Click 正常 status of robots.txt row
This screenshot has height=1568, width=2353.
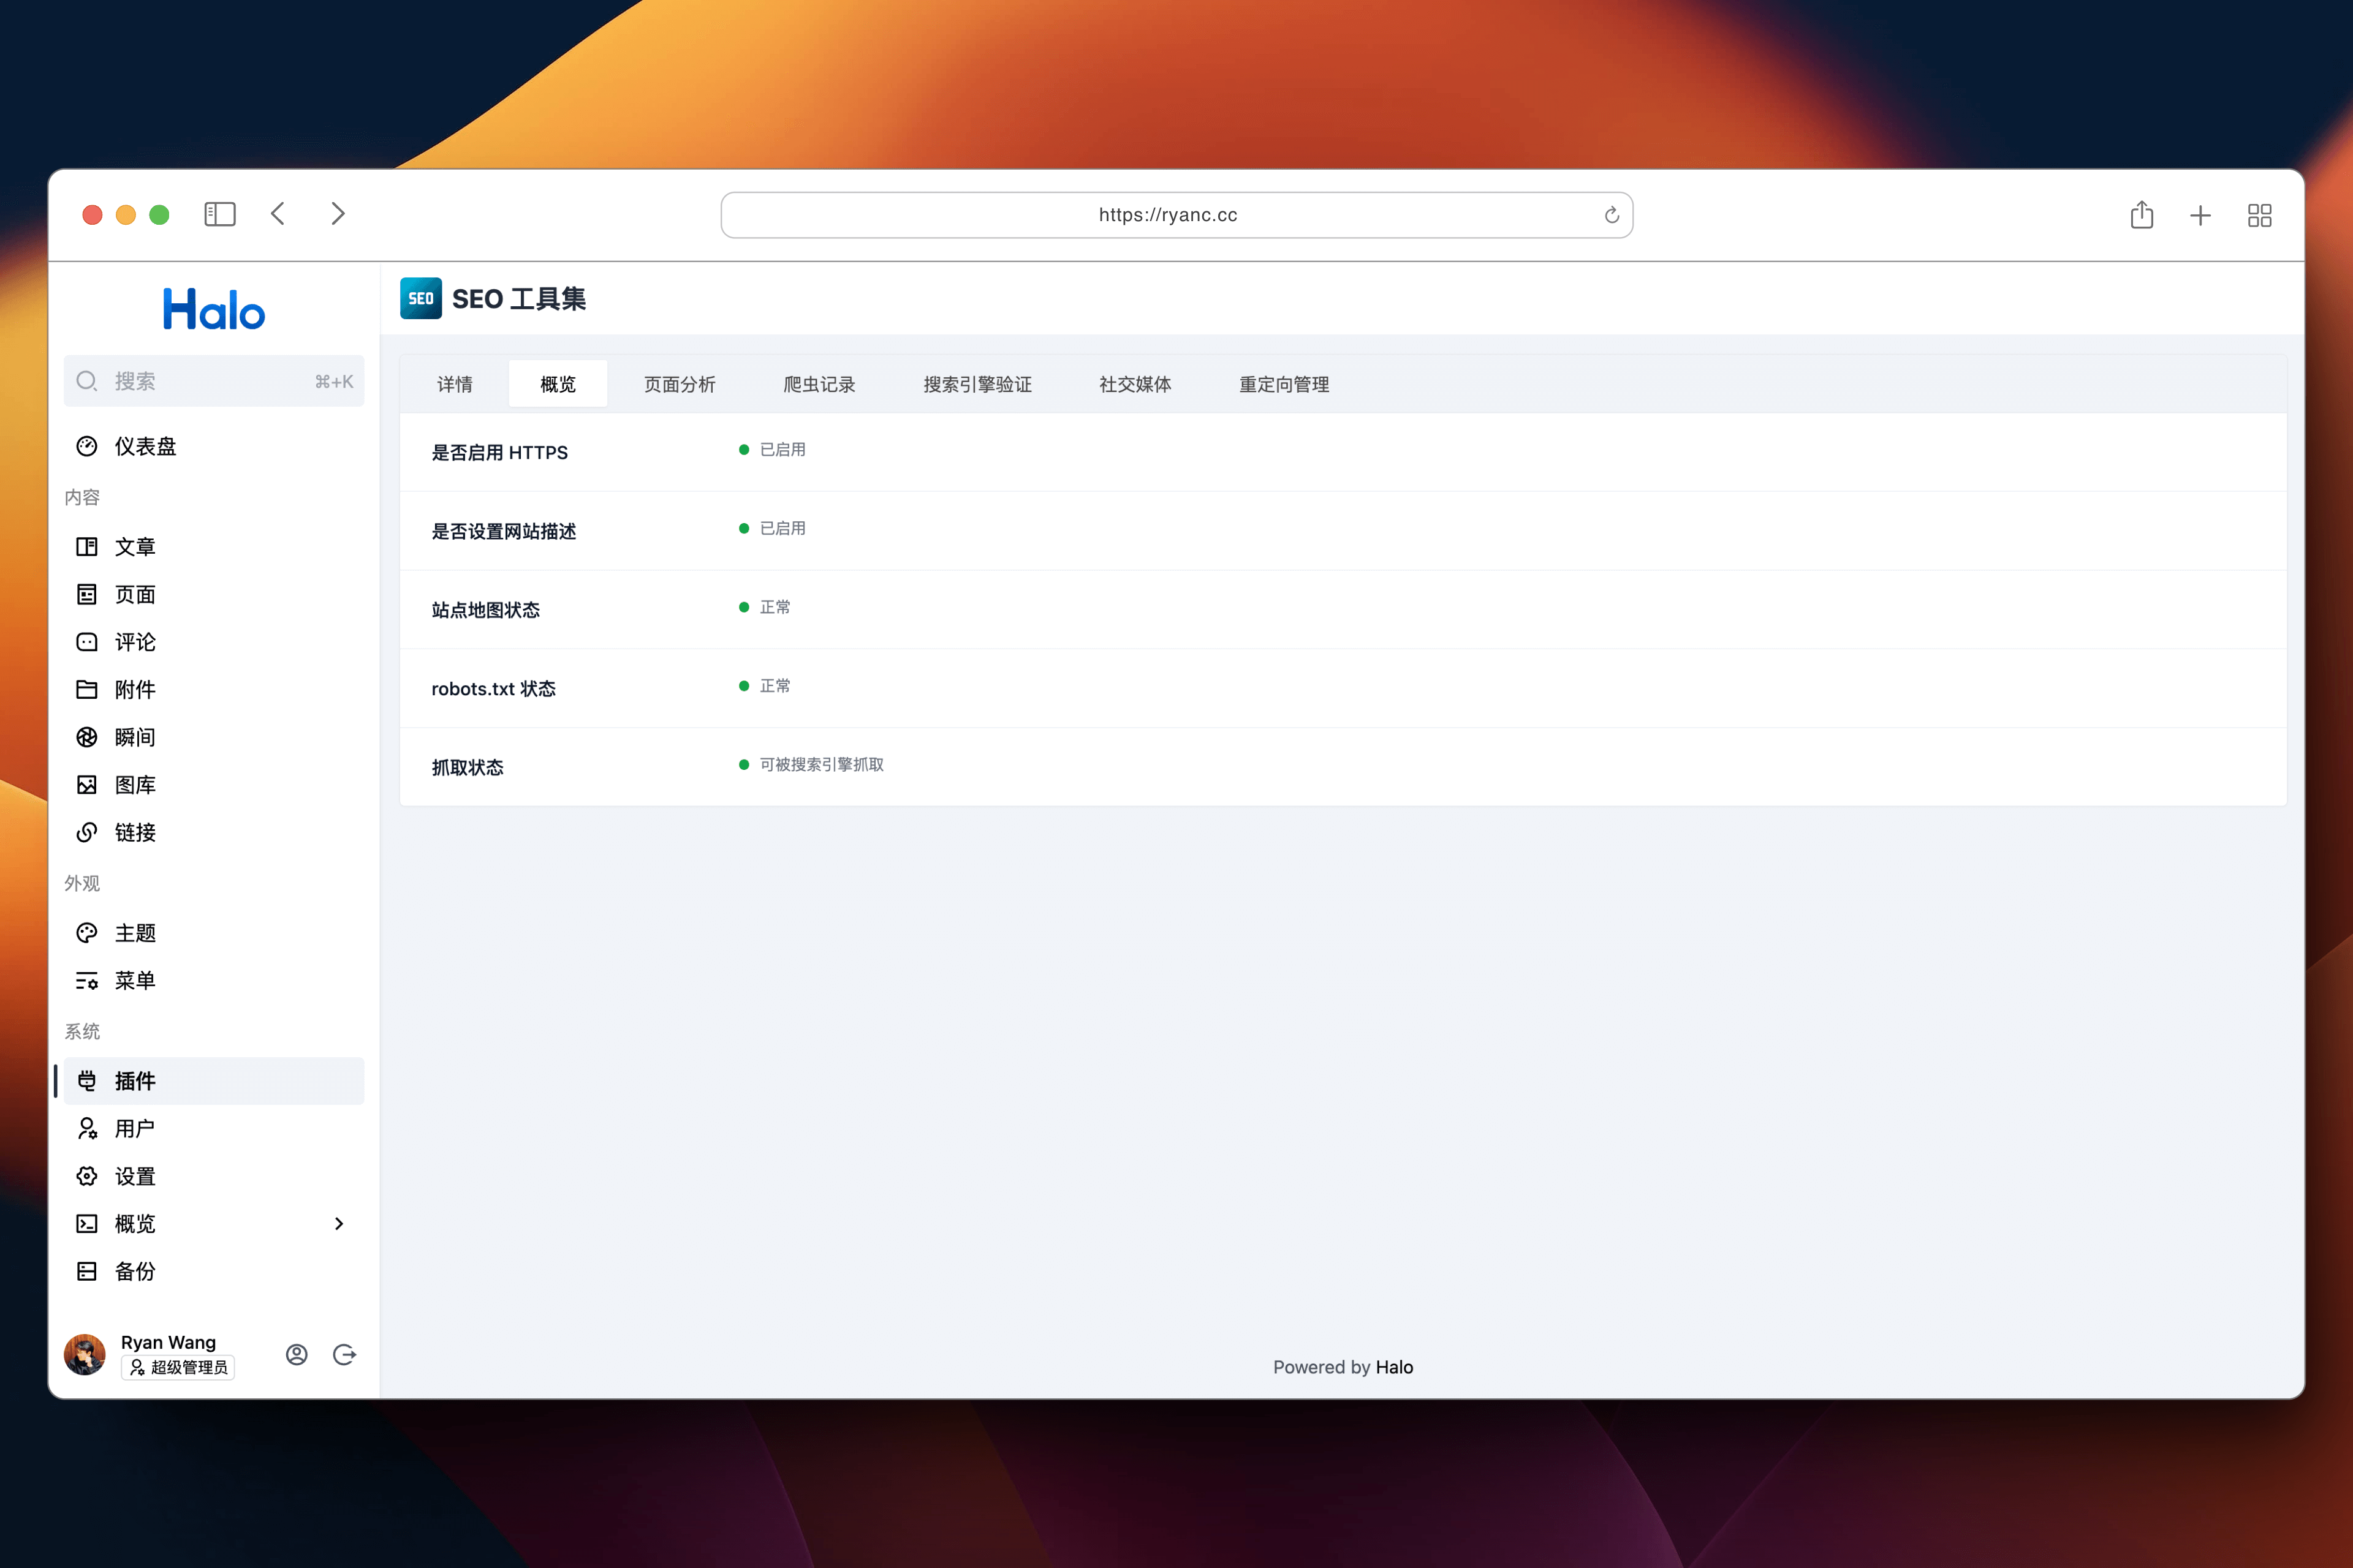pyautogui.click(x=775, y=686)
